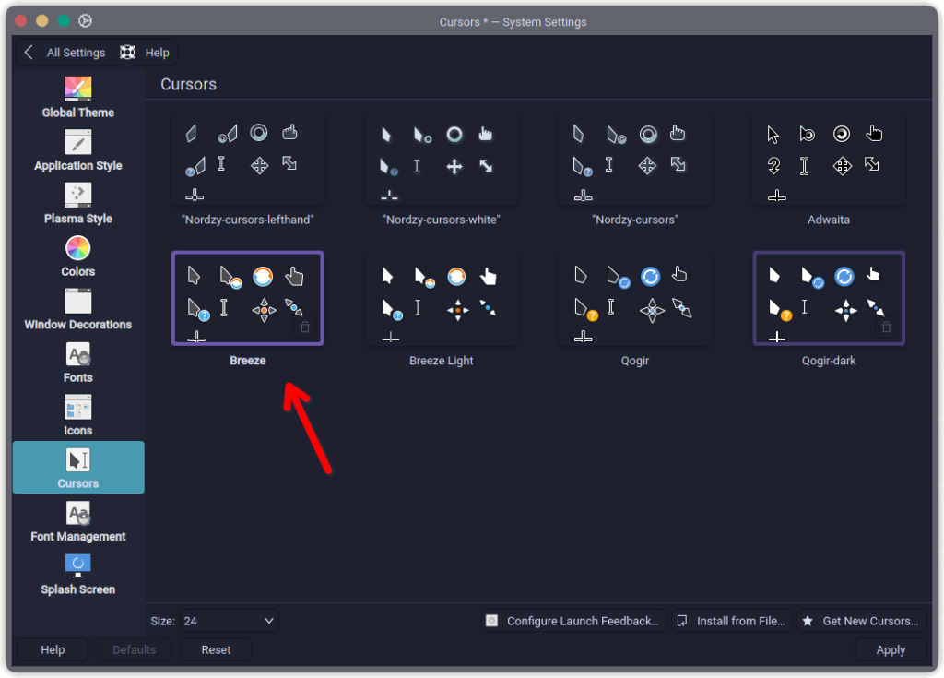Click the busy spinner cursor in Breeze preview
The image size is (944, 678).
pyautogui.click(x=263, y=277)
